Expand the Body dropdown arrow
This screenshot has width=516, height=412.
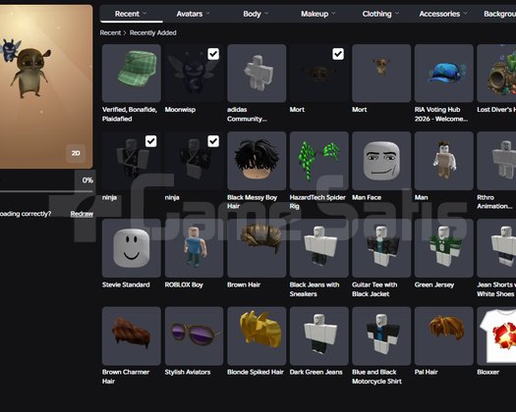pos(266,14)
